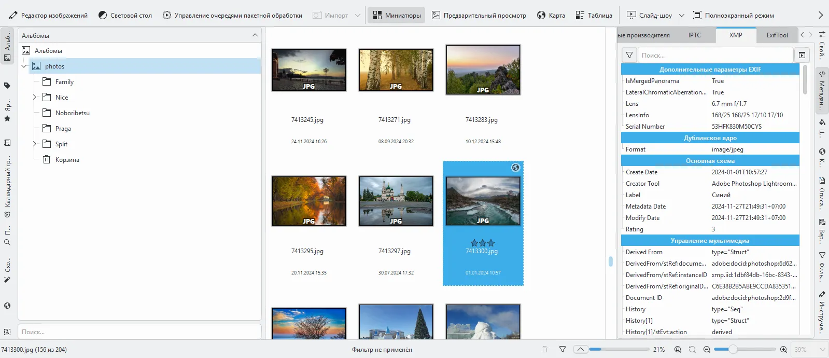Switch to Миниатюры thumbnails view
This screenshot has width=829, height=358.
[397, 16]
